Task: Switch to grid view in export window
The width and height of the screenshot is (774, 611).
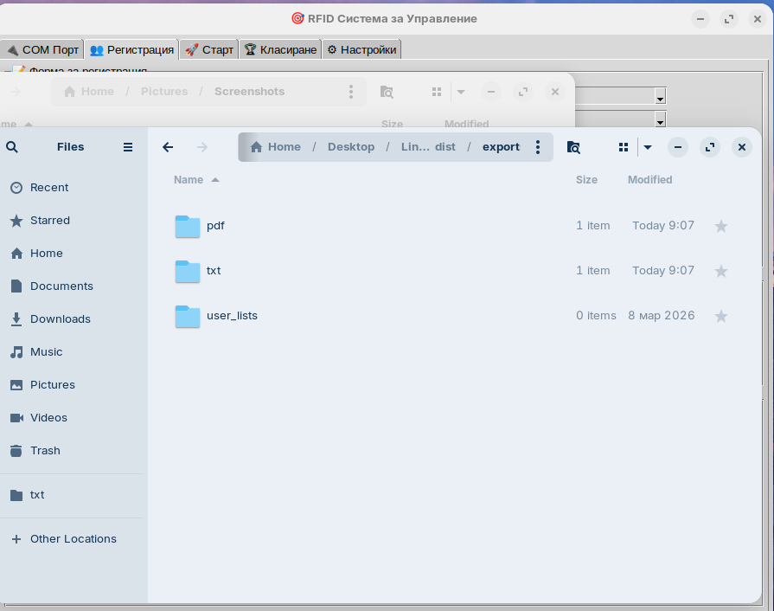Action: coord(623,147)
